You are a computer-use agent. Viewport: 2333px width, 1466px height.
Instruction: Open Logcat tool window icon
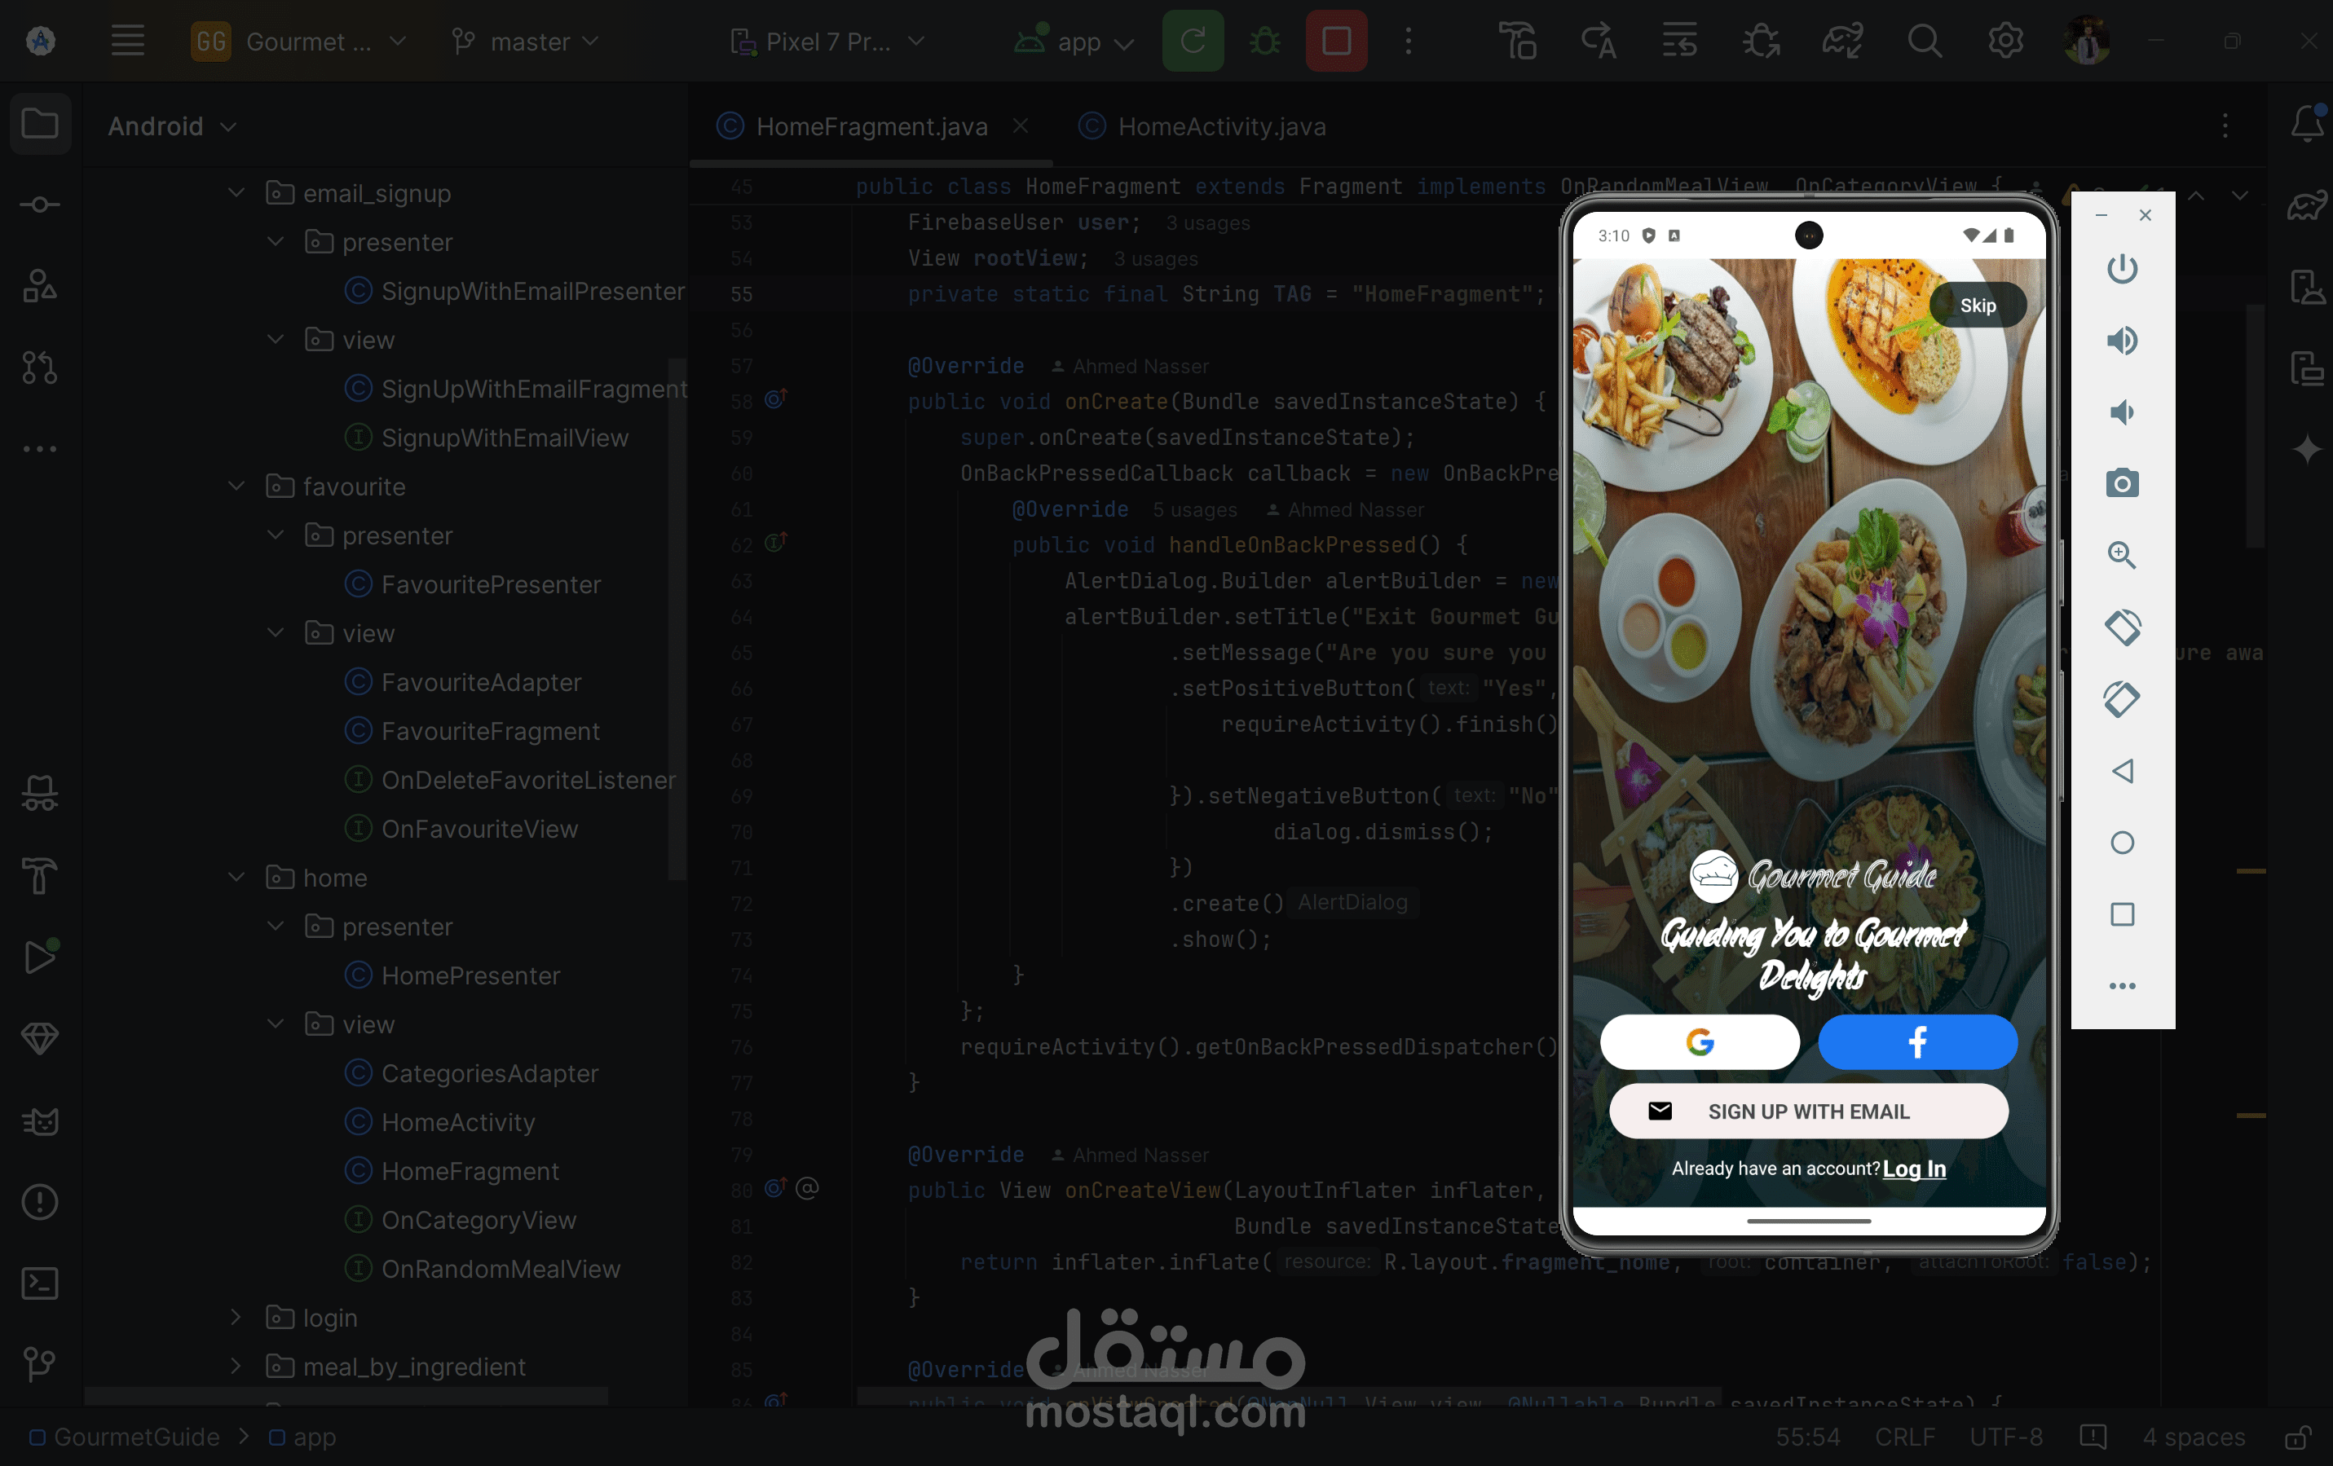point(40,1121)
